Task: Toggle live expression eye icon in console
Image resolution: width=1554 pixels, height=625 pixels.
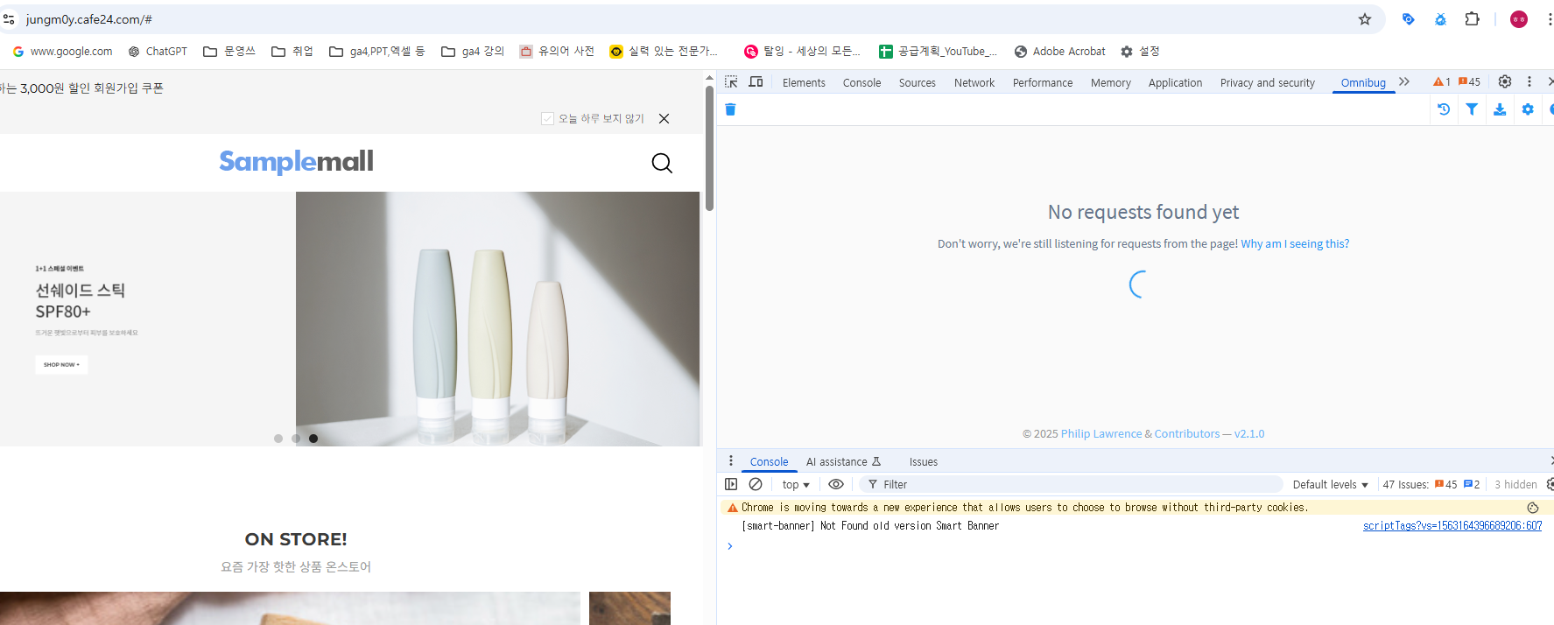Action: click(836, 484)
